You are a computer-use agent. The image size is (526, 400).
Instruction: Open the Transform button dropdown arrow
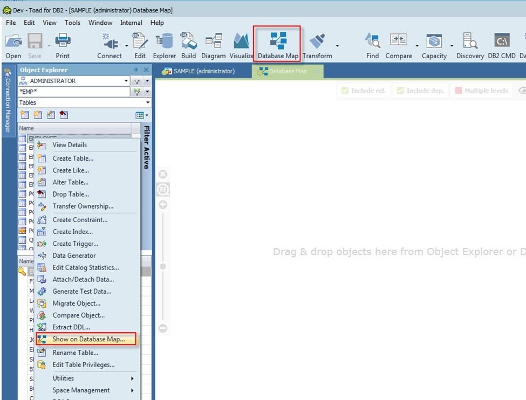[337, 45]
